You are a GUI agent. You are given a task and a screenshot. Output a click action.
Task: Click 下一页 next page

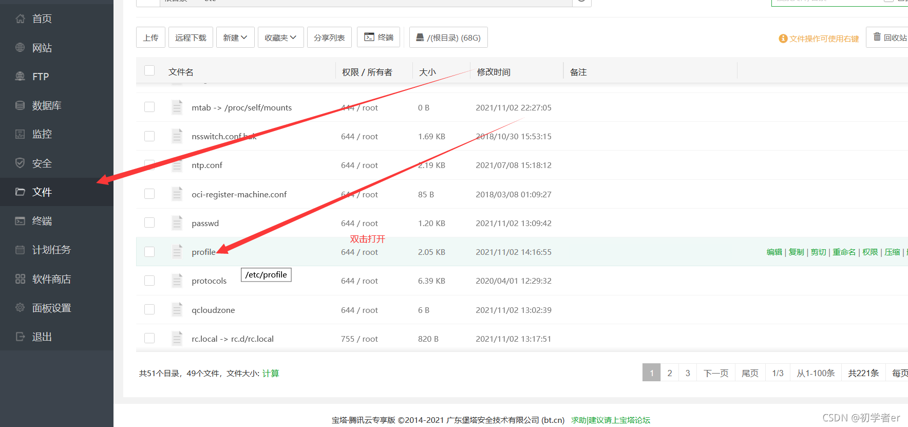[x=716, y=373]
